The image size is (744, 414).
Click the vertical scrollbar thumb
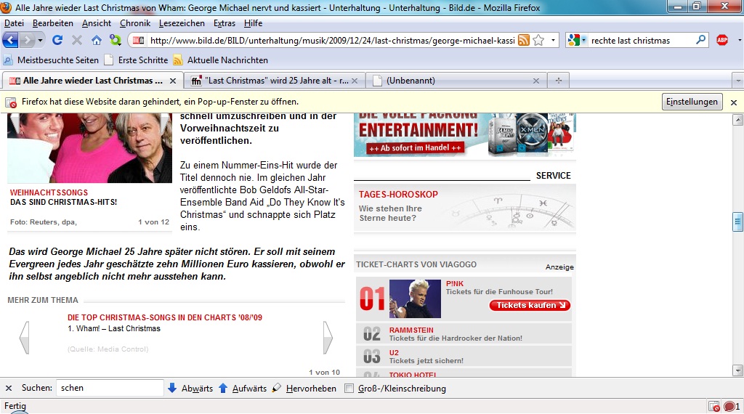point(737,222)
